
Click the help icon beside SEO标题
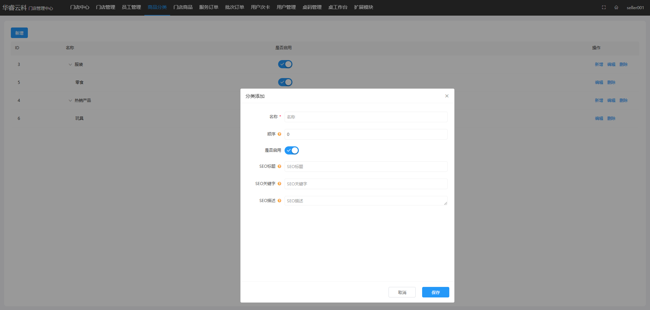[279, 166]
